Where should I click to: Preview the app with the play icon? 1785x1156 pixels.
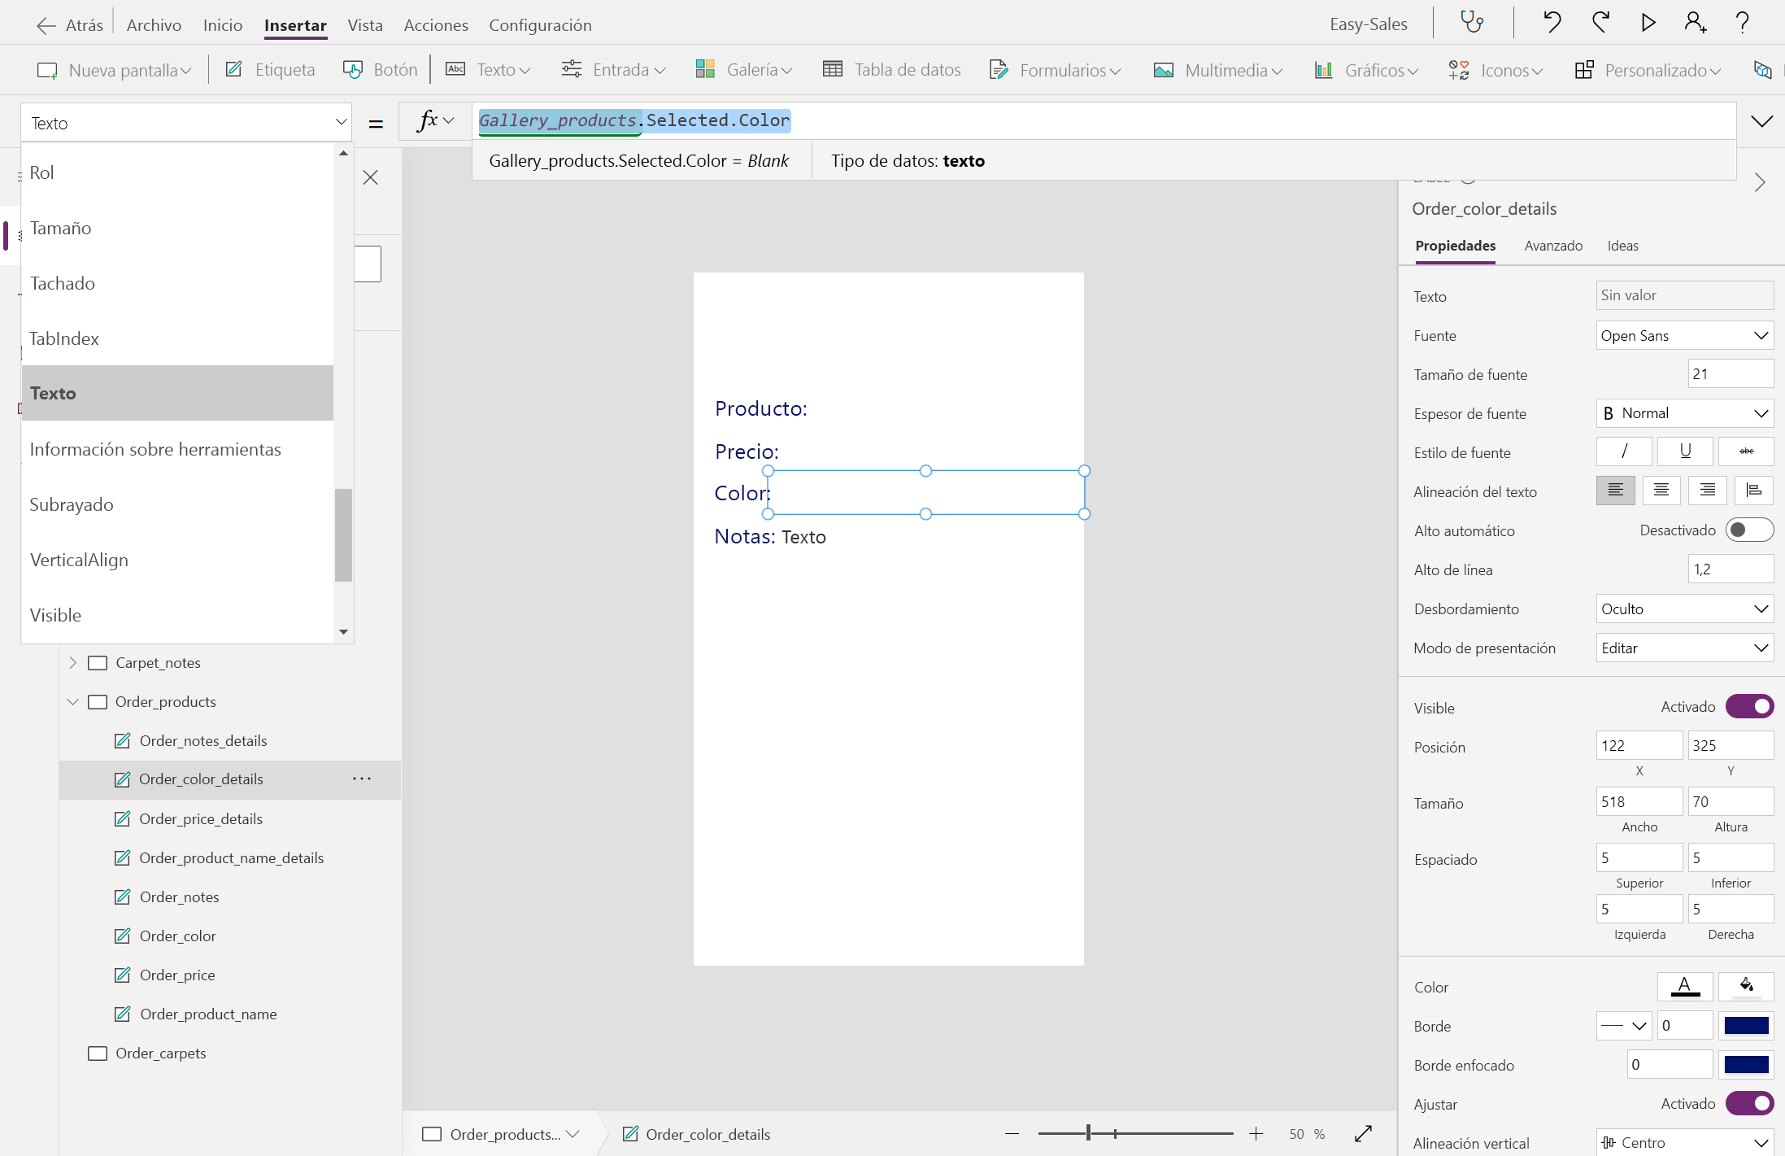click(1648, 22)
